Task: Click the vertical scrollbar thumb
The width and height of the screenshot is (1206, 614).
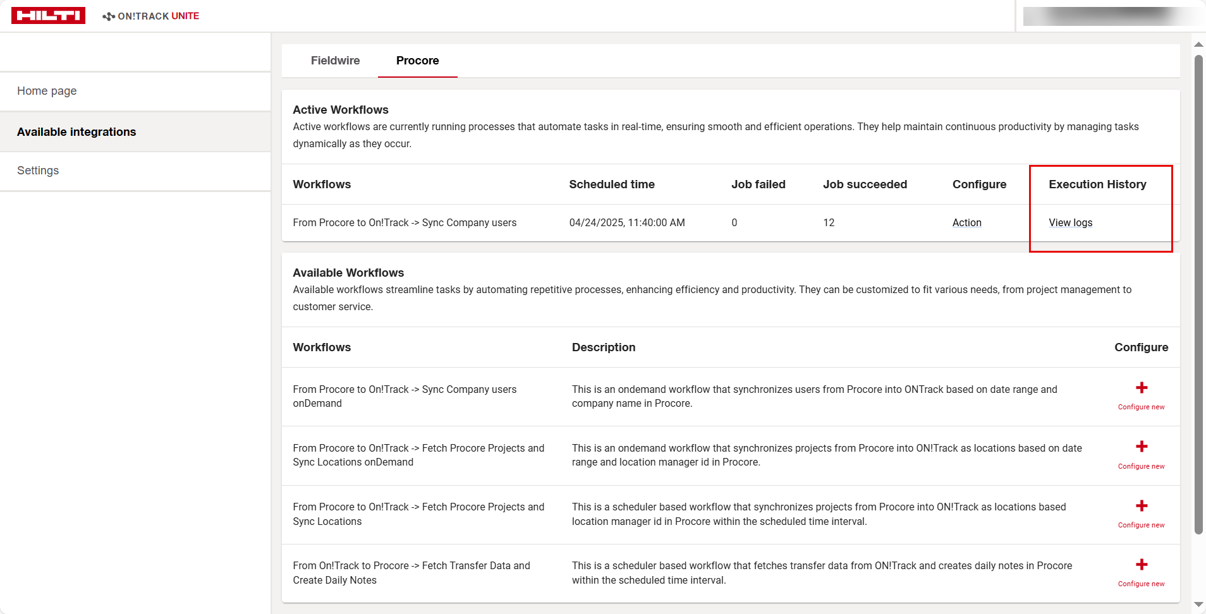Action: [x=1198, y=294]
